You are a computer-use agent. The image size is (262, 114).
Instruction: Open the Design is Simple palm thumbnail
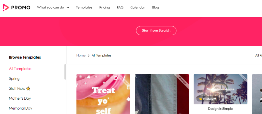coord(220,89)
